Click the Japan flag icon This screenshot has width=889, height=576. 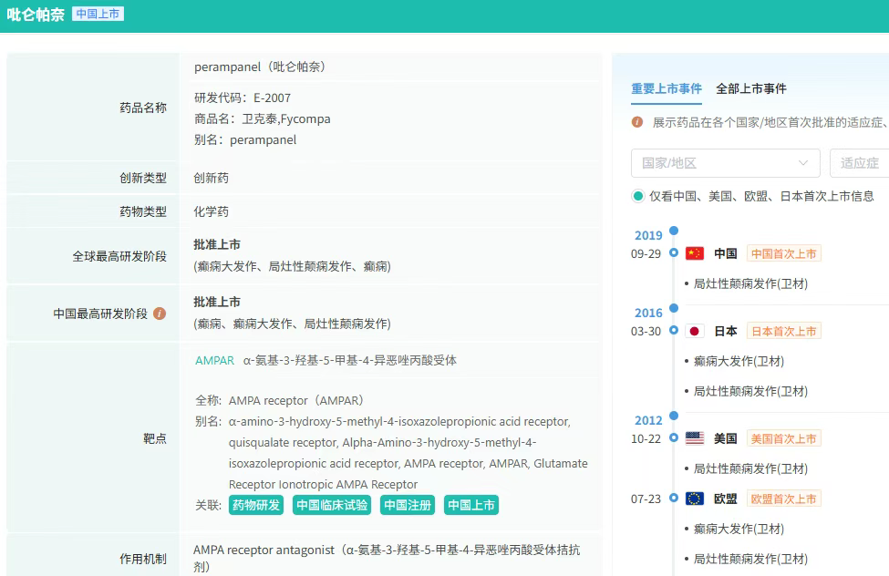click(x=695, y=331)
